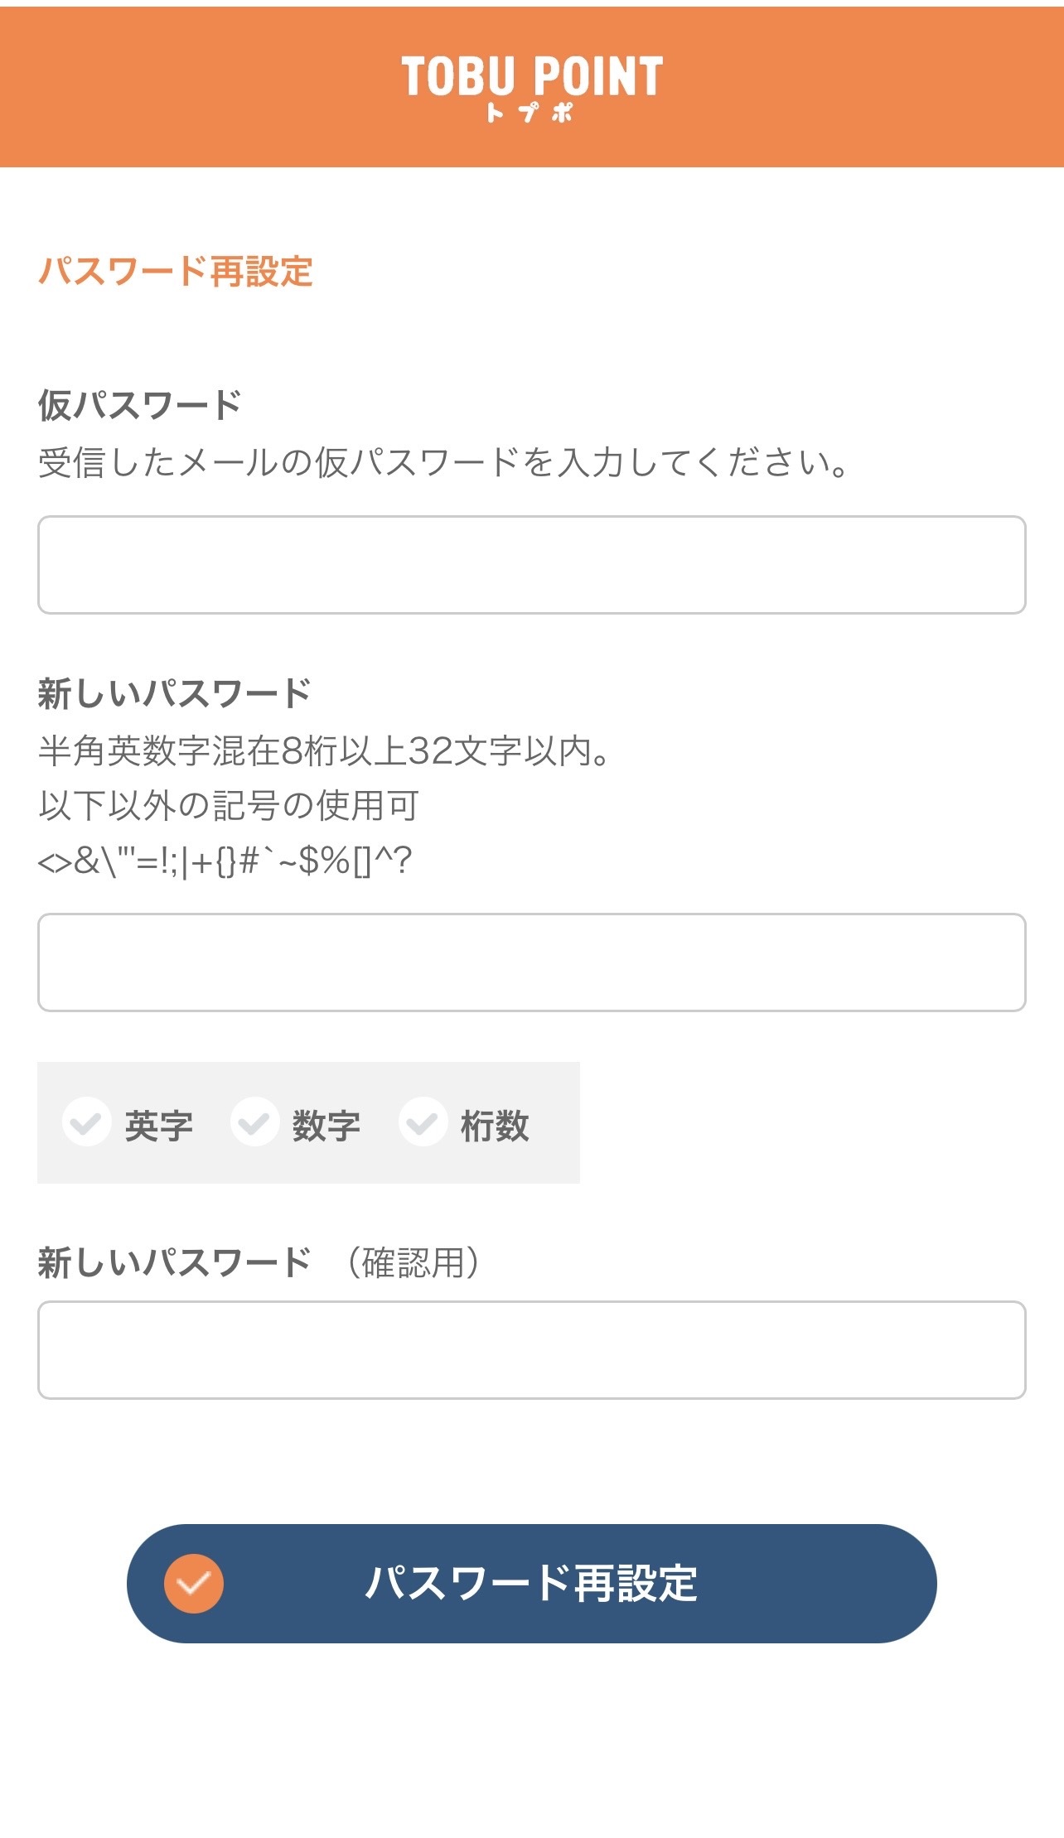The height and width of the screenshot is (1838, 1064).
Task: Click the temporary password email instruction text
Action: (x=443, y=462)
